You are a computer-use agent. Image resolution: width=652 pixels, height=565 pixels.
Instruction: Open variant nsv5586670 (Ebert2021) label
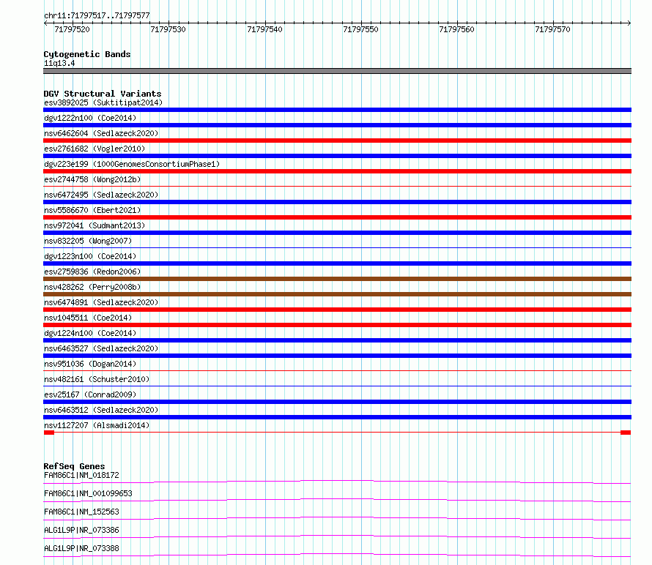(92, 210)
